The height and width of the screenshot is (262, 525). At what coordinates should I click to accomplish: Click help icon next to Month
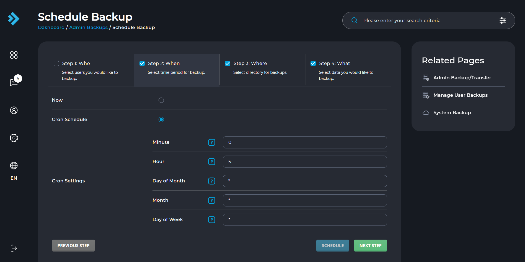(x=212, y=200)
